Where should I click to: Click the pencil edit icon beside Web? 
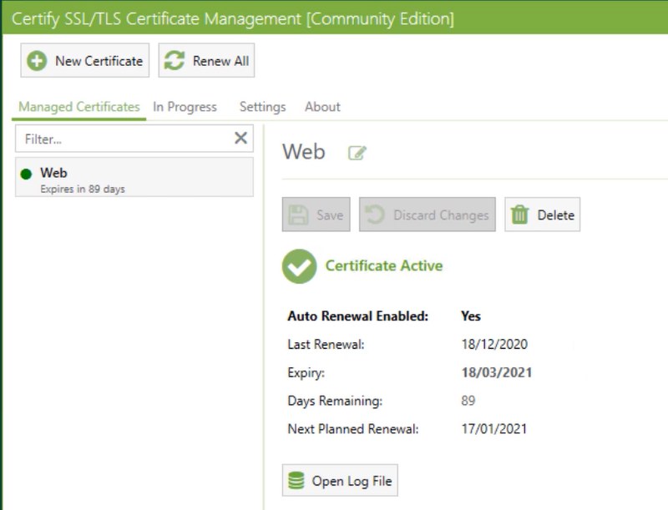tap(356, 153)
